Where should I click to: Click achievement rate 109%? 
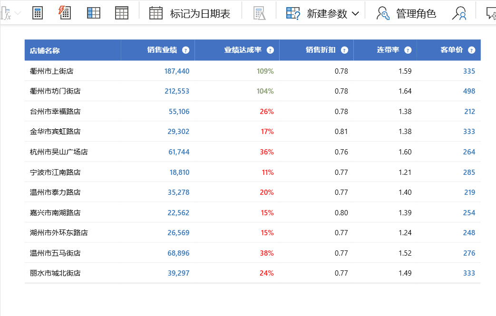click(x=265, y=71)
